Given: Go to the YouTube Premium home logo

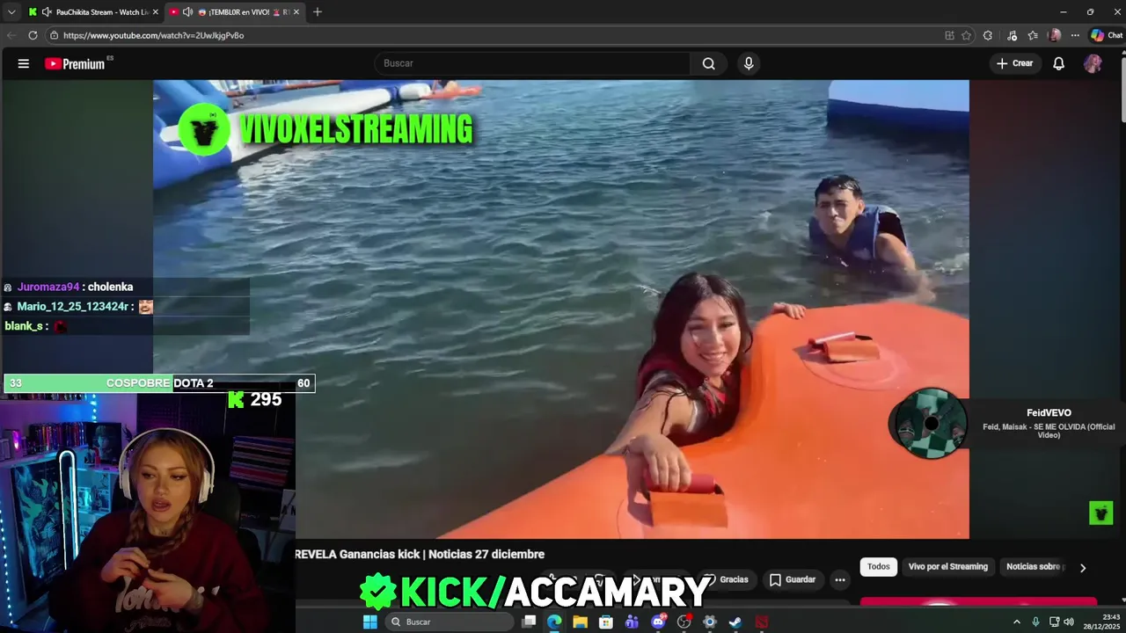Looking at the screenshot, I should click(75, 63).
